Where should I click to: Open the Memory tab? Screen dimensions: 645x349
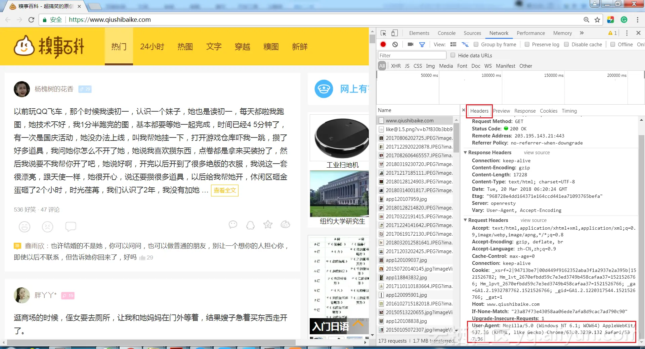(x=562, y=33)
